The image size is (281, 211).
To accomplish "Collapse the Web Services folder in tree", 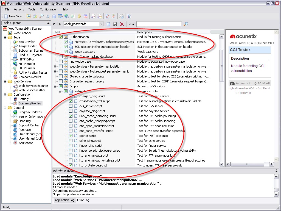I will [5, 81].
